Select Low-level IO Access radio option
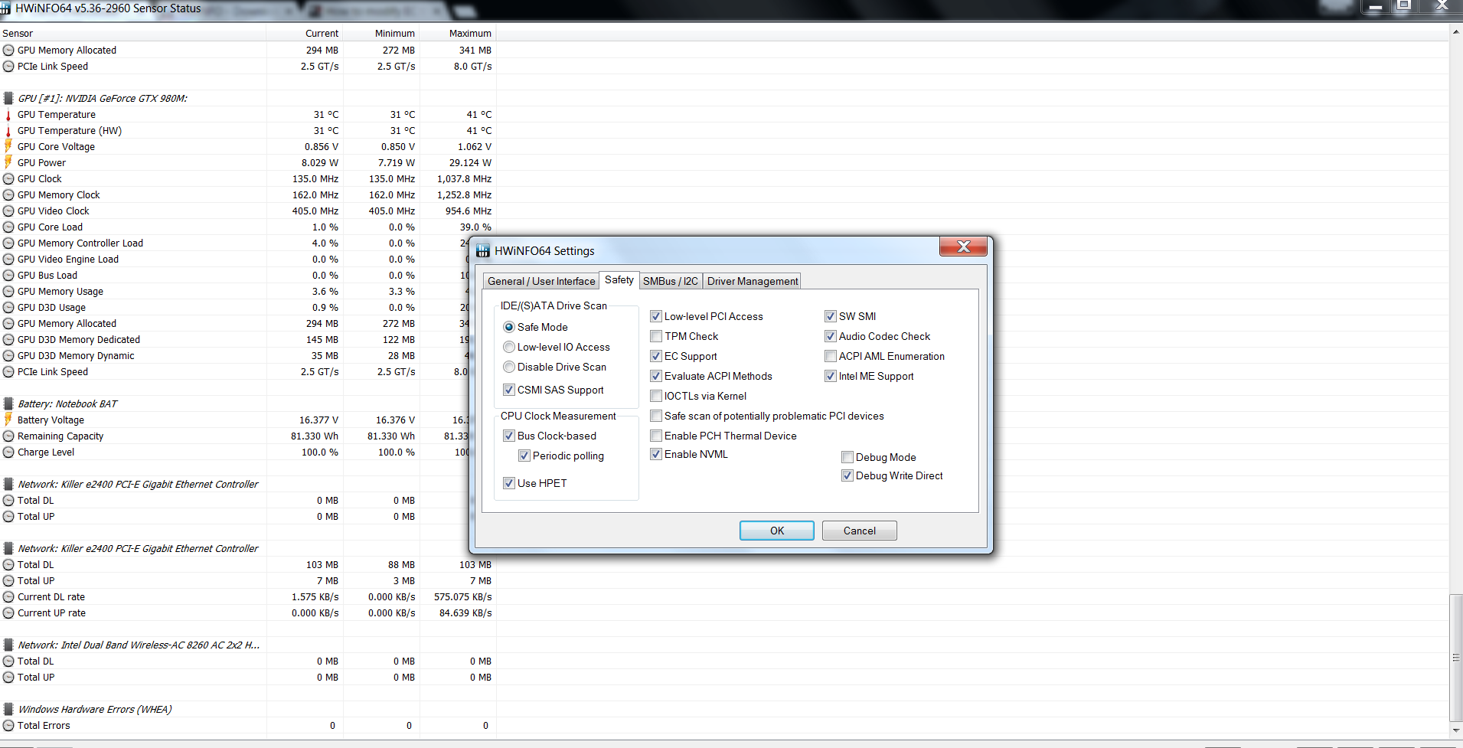The height and width of the screenshot is (748, 1463). coord(509,347)
